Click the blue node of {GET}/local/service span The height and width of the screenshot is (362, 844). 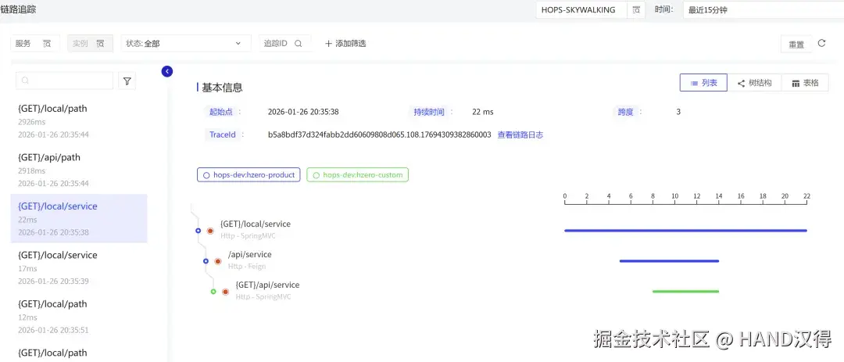(198, 231)
